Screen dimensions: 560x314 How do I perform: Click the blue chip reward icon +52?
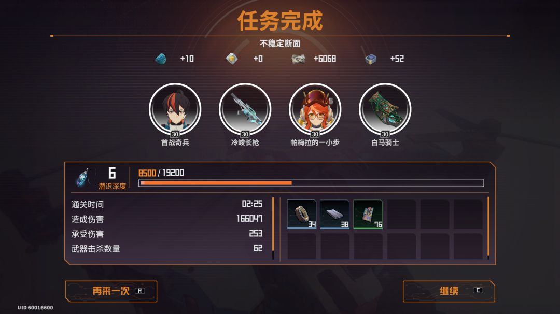(371, 59)
